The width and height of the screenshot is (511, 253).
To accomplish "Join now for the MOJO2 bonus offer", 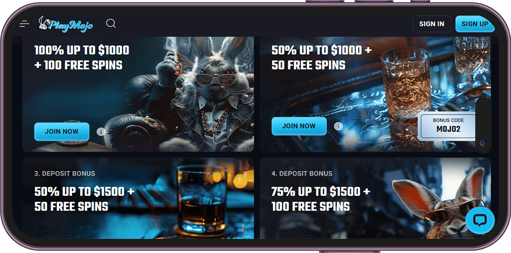I will point(299,126).
